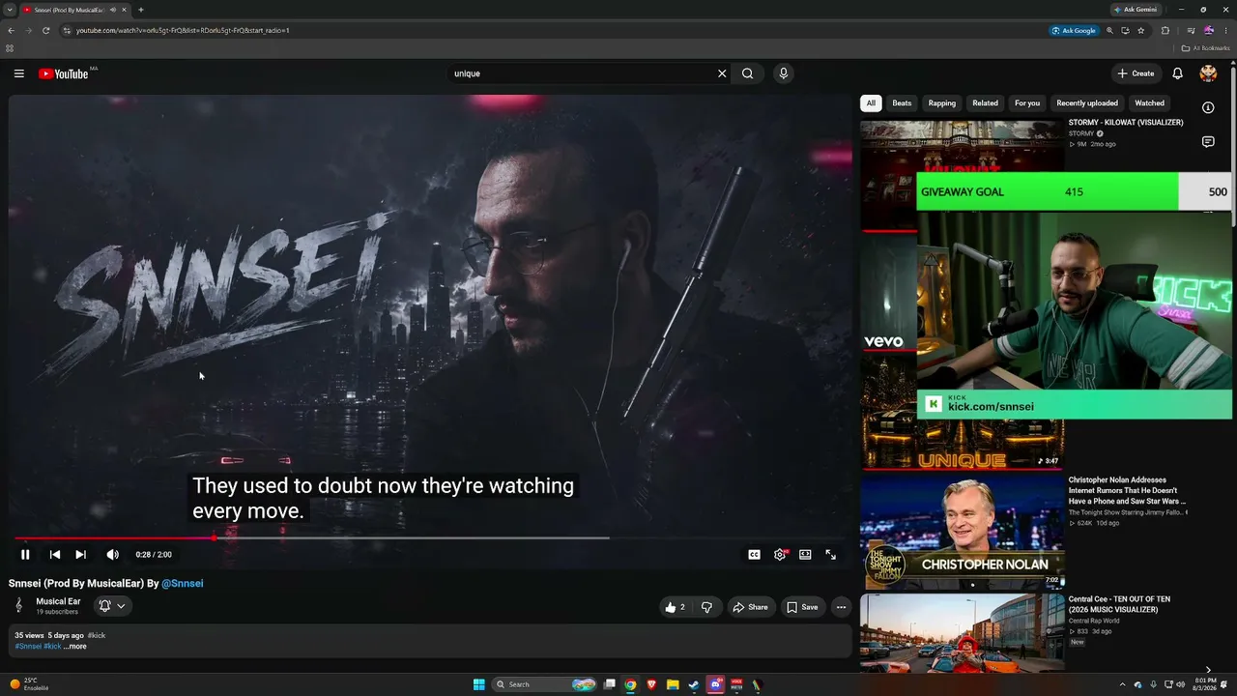The width and height of the screenshot is (1237, 696).
Task: Select the Beats filter chip
Action: coord(902,103)
